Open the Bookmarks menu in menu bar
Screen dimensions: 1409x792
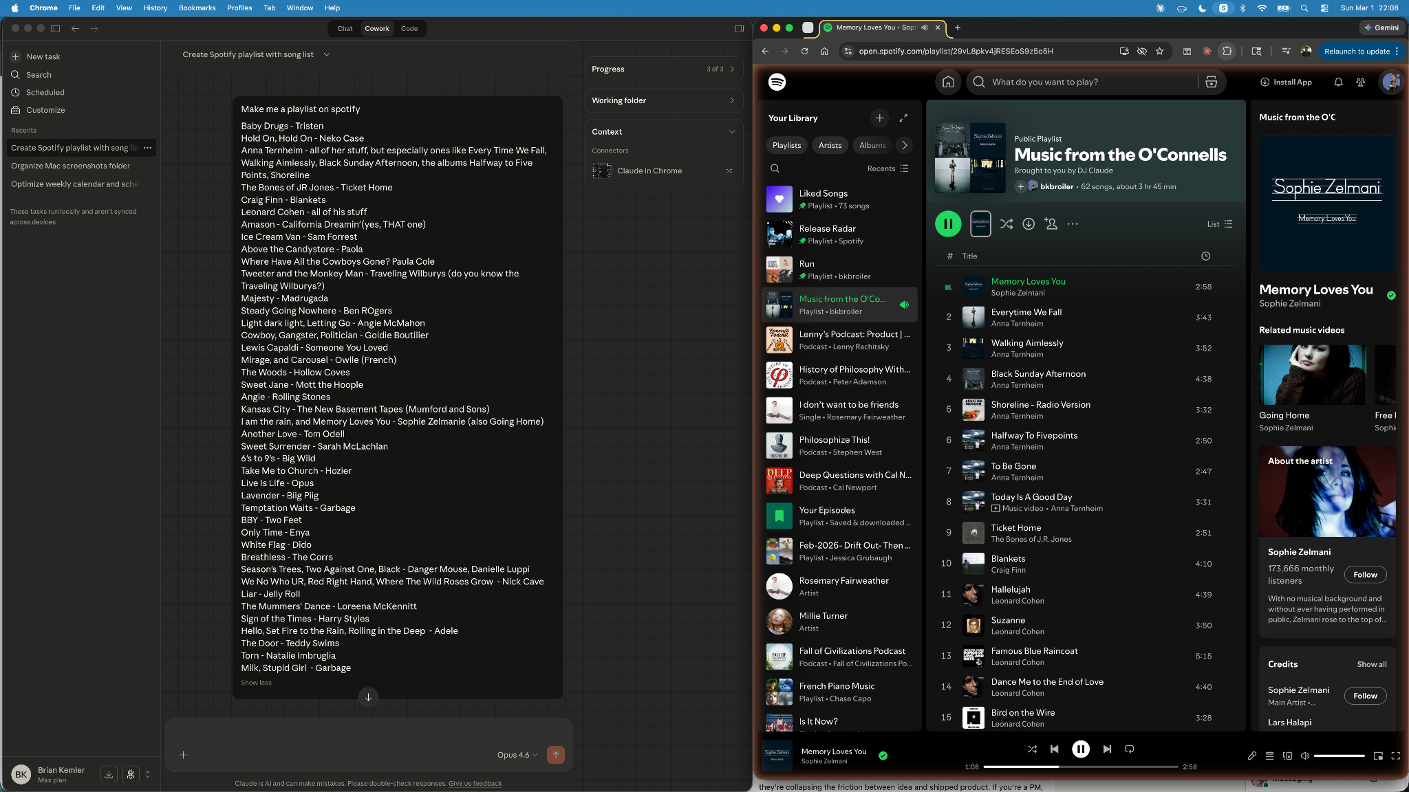pyautogui.click(x=197, y=8)
